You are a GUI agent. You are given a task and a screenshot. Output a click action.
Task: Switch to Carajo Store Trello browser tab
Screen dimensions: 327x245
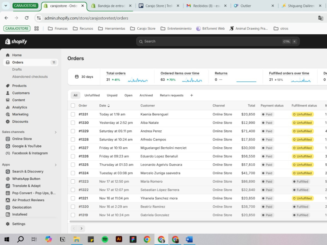pyautogui.click(x=159, y=6)
